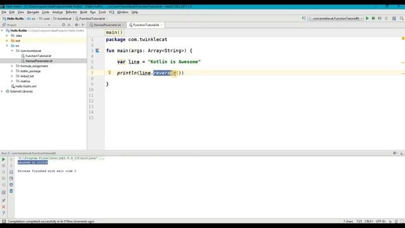Close the Run panel with red X

point(4,207)
